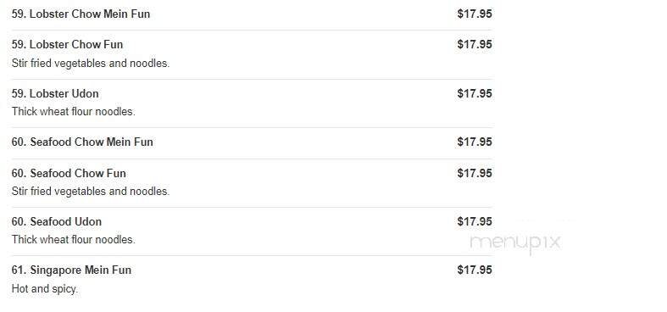Select the Lobster Chow Mein Fun item
Image resolution: width=667 pixels, height=312 pixels.
[81, 14]
